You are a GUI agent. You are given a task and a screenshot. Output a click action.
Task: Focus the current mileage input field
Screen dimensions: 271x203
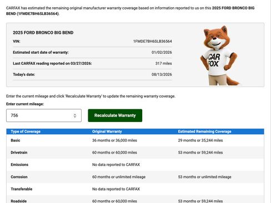[44, 115]
